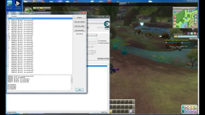Click the Replace button
Screen dimensions: 205x115
click(79, 18)
